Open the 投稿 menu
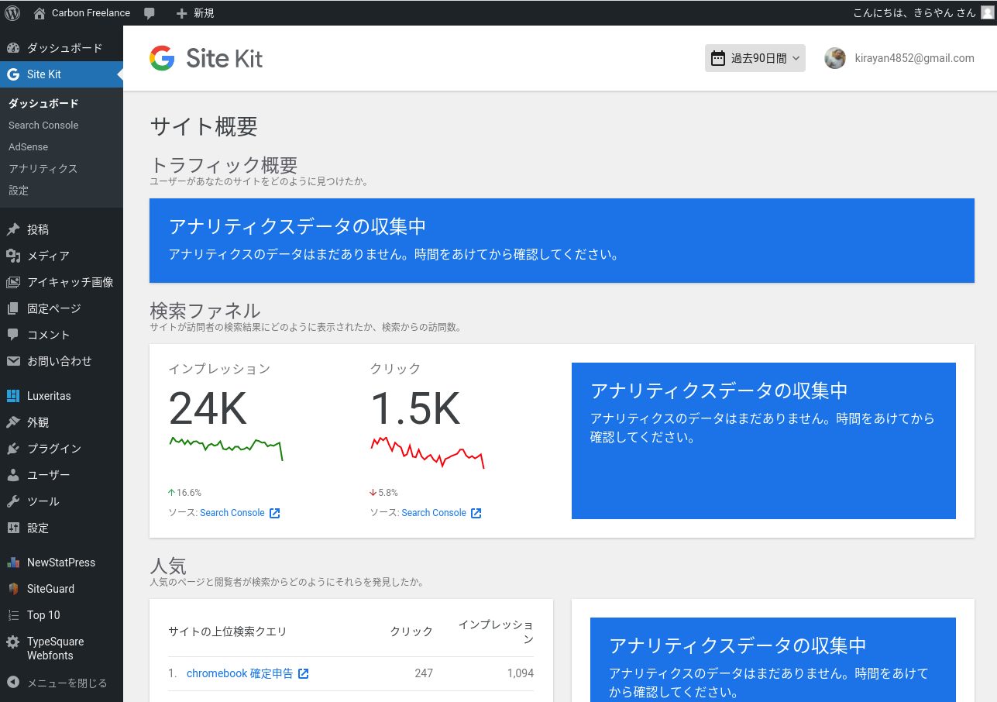Screen dimensions: 997x702 [61, 229]
